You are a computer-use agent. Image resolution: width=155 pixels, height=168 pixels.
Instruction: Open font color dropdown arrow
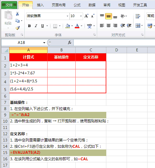(81, 26)
